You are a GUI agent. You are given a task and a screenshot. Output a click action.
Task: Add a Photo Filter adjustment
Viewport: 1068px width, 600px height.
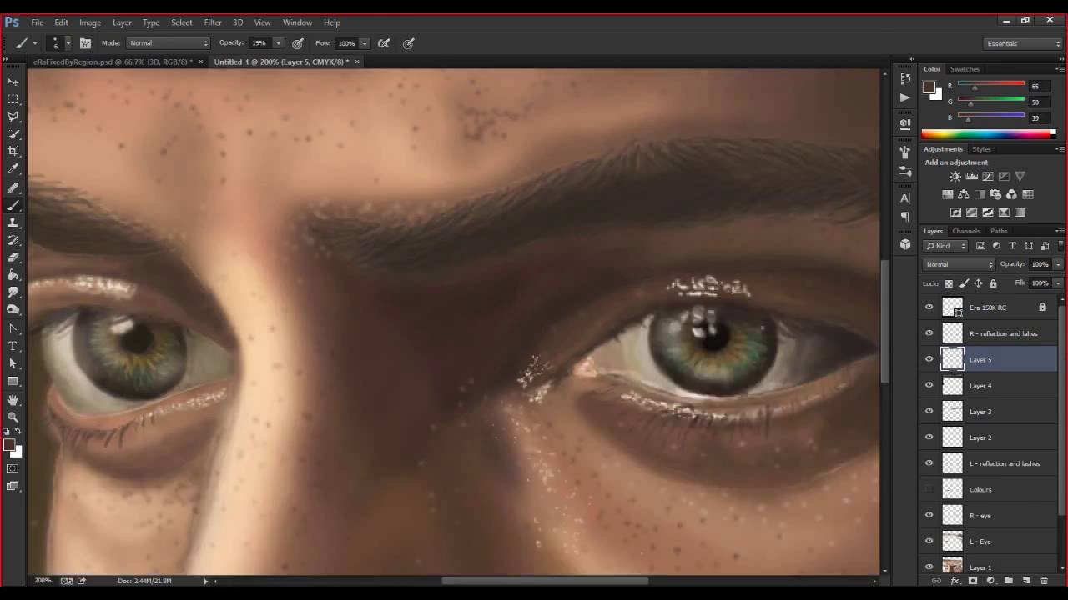(995, 194)
